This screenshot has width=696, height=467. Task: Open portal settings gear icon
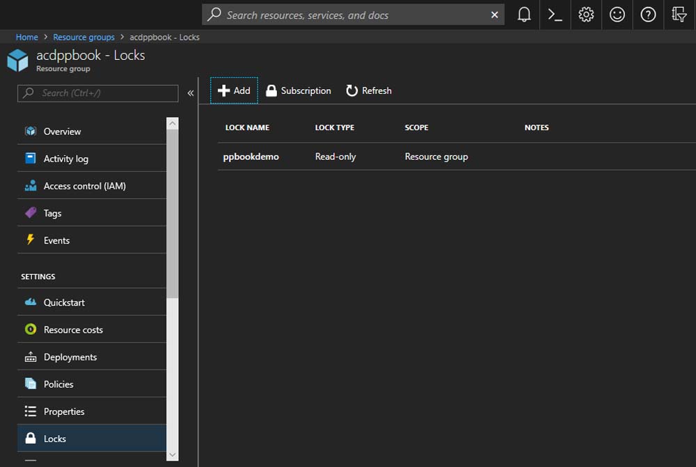[586, 15]
